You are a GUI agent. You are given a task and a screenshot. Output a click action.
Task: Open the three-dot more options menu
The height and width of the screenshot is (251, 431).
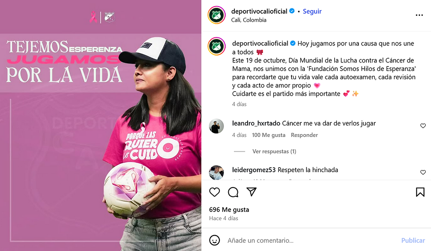[419, 15]
